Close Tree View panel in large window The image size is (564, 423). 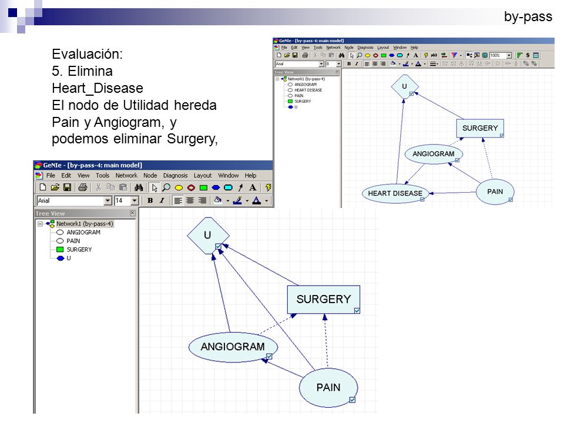pyautogui.click(x=132, y=213)
